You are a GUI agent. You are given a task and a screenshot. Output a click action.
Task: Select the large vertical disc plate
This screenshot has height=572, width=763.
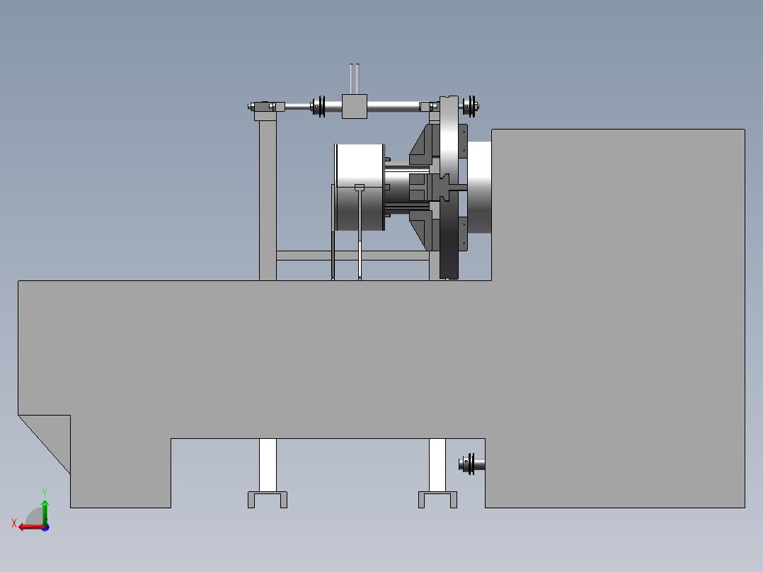(x=449, y=188)
